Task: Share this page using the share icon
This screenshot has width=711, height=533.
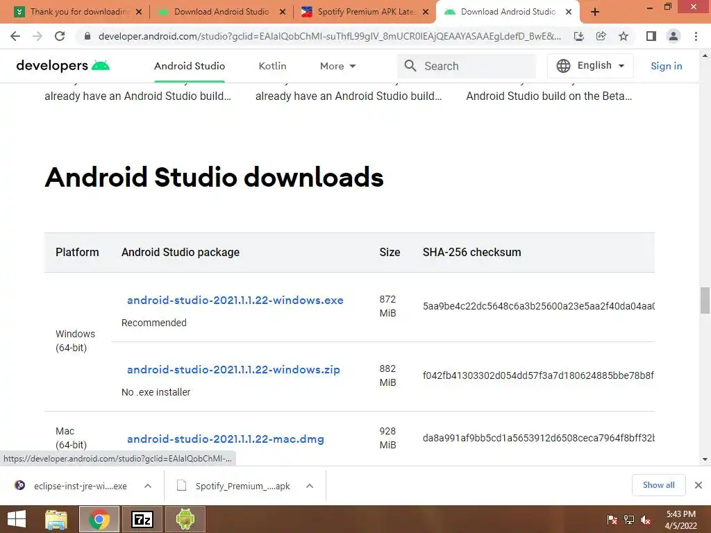Action: pos(601,36)
